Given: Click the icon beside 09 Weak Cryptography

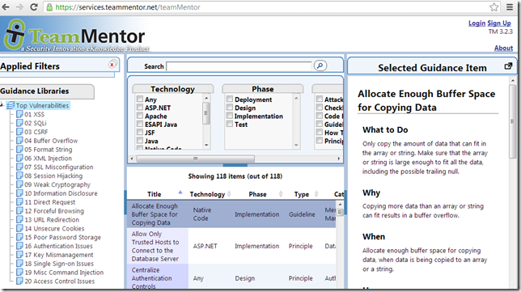Looking at the screenshot, I should click(x=19, y=184).
